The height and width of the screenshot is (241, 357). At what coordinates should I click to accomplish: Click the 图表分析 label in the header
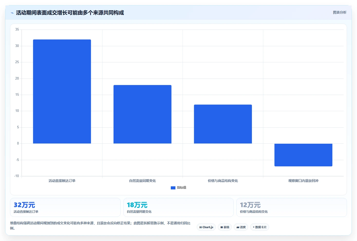[x=340, y=12]
